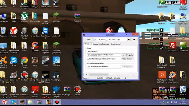Tick the checkbox beside 1362x752 target

[x=96, y=39]
